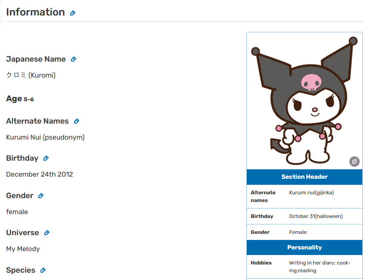This screenshot has width=367, height=280.
Task: Click the Information heading title
Action: pos(35,12)
